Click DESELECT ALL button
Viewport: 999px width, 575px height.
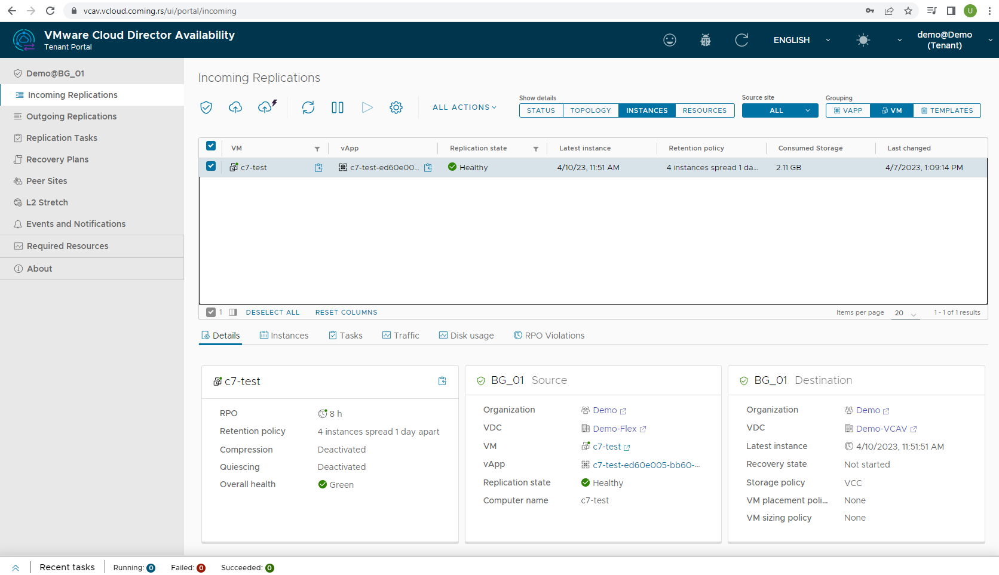[272, 312]
